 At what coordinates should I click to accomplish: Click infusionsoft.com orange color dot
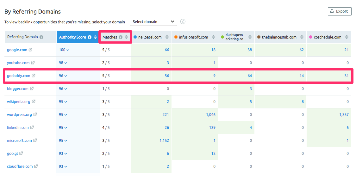click(x=176, y=37)
